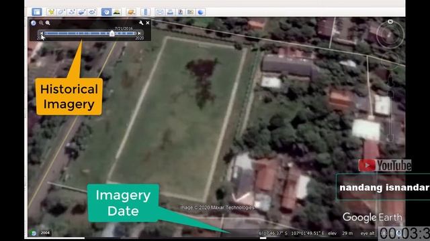Select the Add Placemark pushpin tool
The image size is (430, 241).
51,12
